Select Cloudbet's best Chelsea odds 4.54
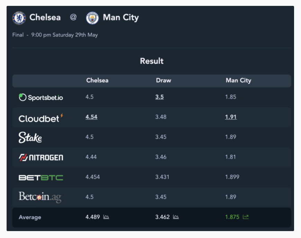The image size is (301, 238). pyautogui.click(x=91, y=117)
